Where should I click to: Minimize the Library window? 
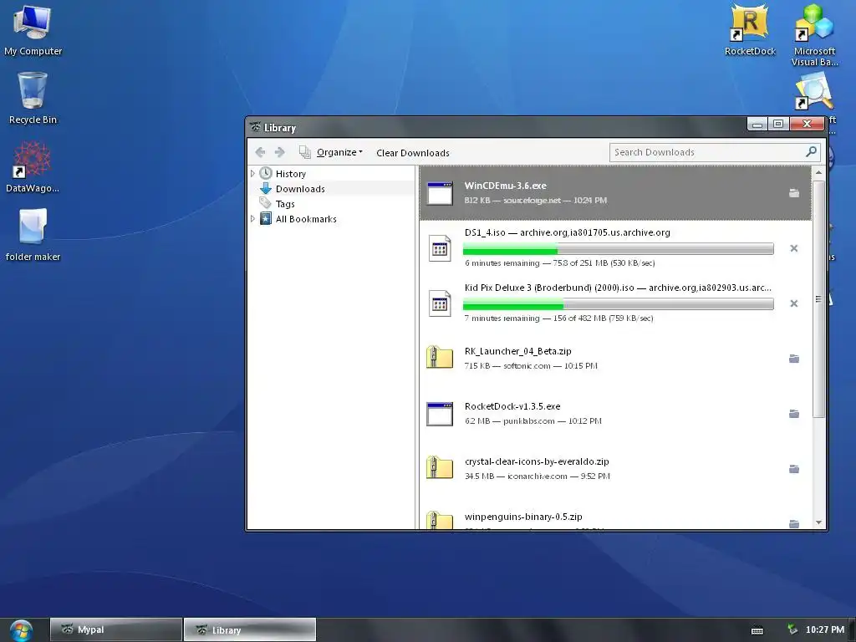click(757, 125)
